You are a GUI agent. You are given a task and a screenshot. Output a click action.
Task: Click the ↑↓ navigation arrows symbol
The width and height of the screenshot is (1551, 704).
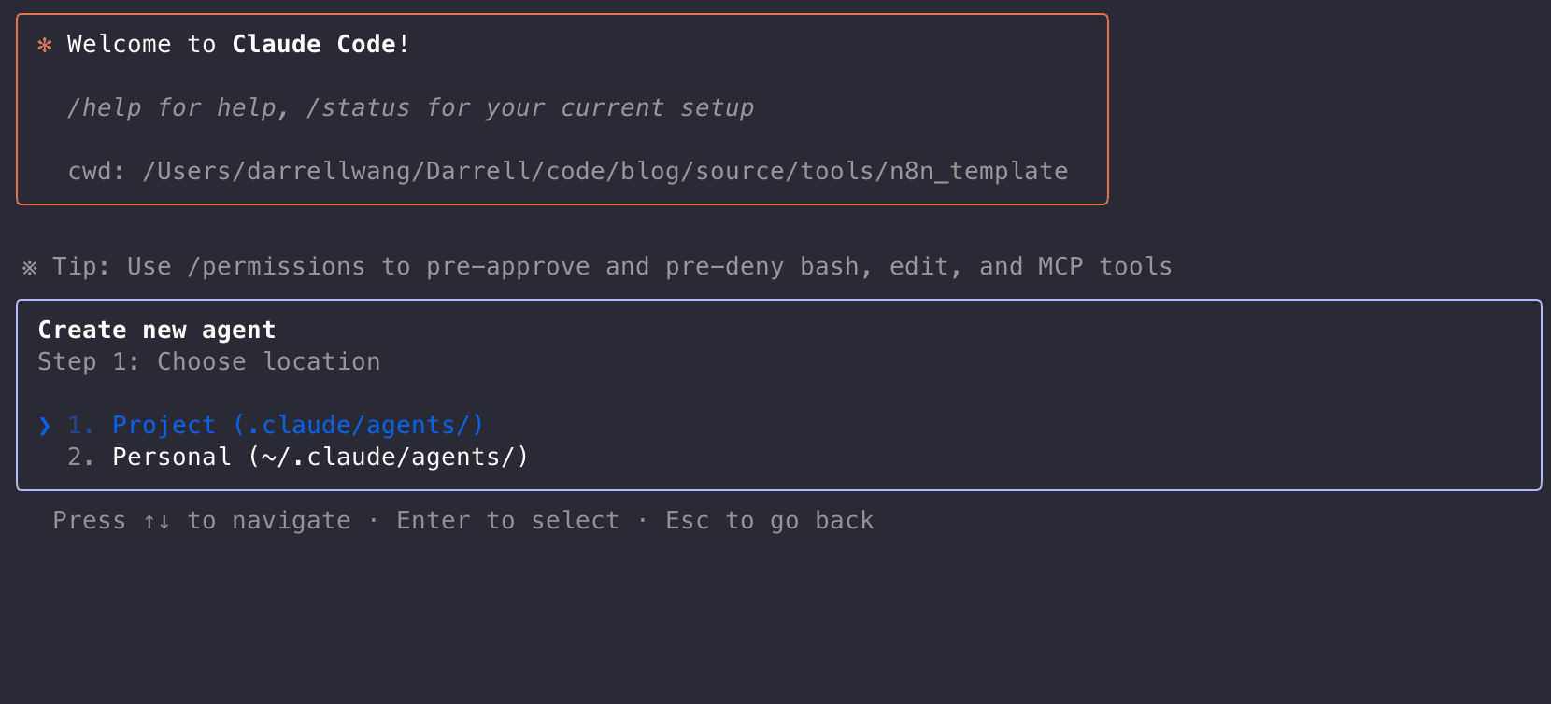click(x=156, y=521)
